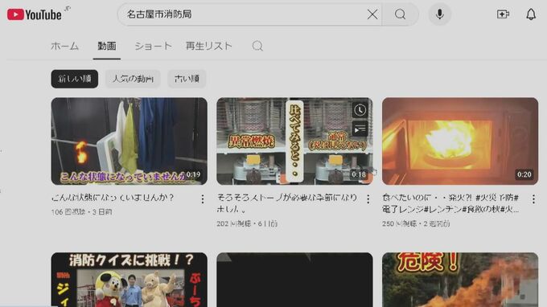Open options menu for first video

coord(203,199)
